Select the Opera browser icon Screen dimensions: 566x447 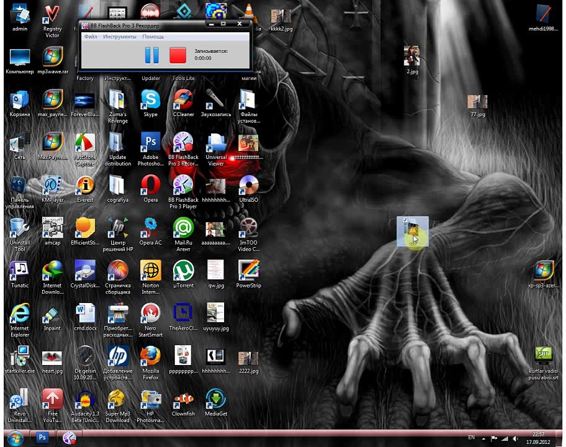[x=151, y=189]
